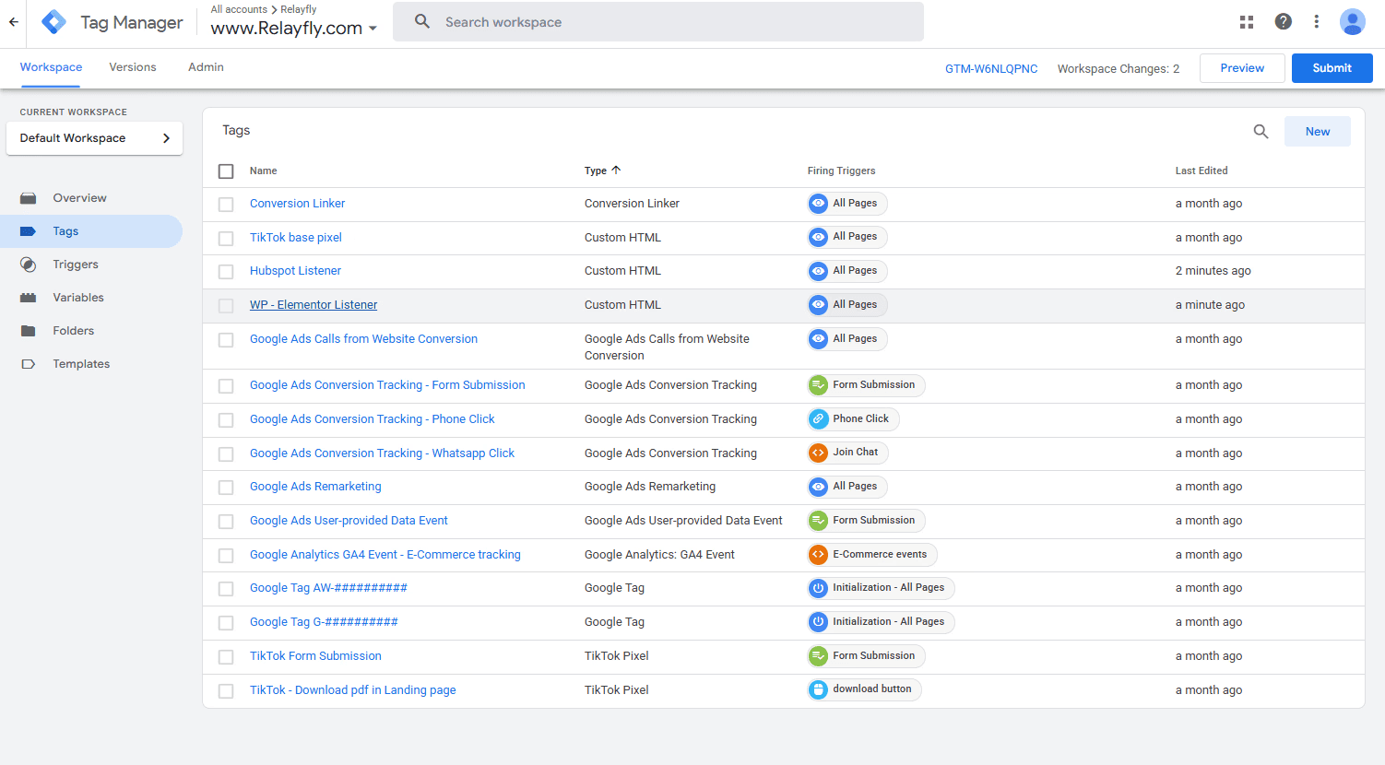1385x765 pixels.
Task: Open the GTM-W6NLQPNC container ID link
Action: click(991, 69)
